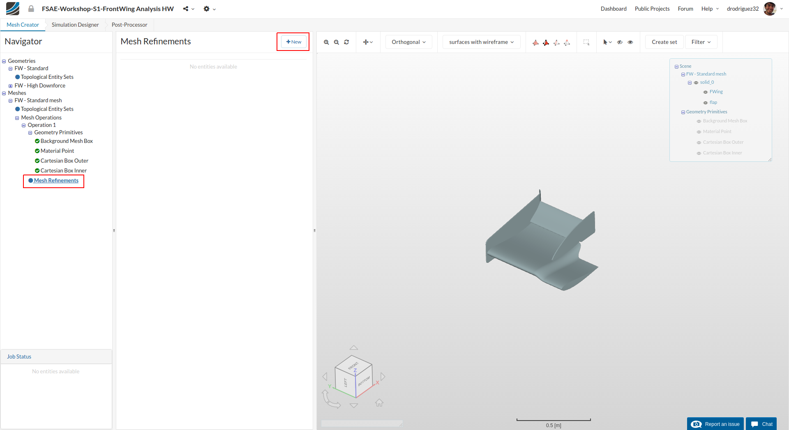Collapse the Scene node in viewer tree
The image size is (789, 430).
point(676,67)
